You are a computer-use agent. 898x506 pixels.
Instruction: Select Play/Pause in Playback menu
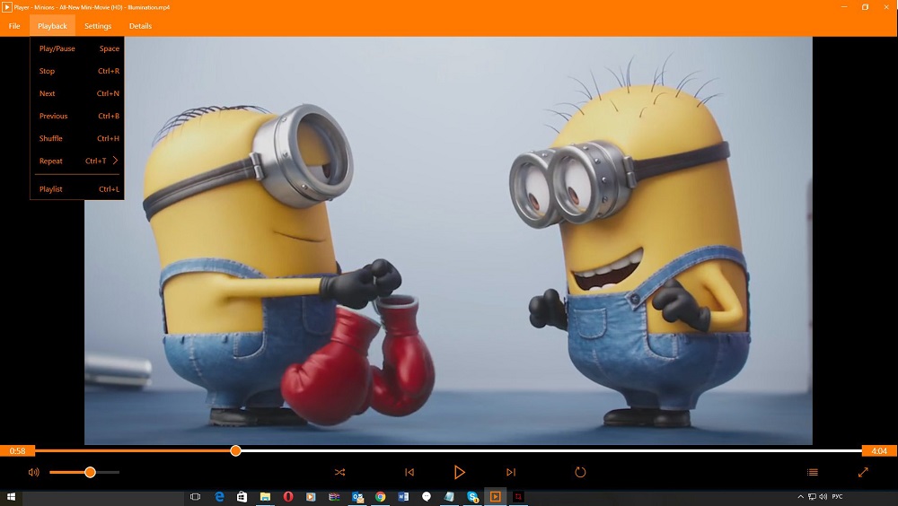(x=77, y=48)
